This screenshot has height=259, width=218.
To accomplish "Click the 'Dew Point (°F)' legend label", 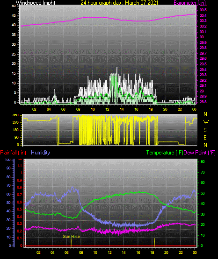I will coord(200,153).
